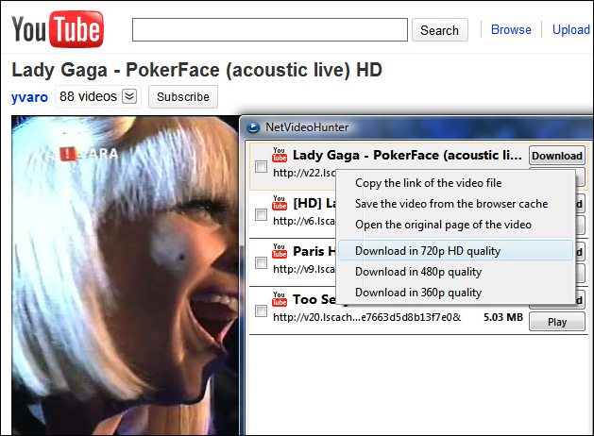
Task: Choose Save the video from the browser cache
Action: pos(451,204)
